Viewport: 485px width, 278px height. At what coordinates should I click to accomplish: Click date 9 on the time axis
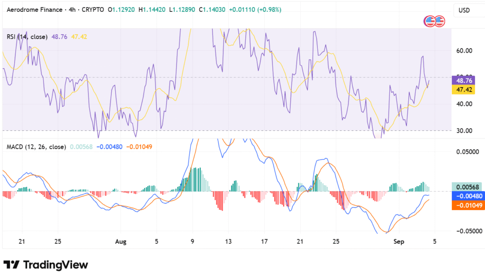click(192, 241)
